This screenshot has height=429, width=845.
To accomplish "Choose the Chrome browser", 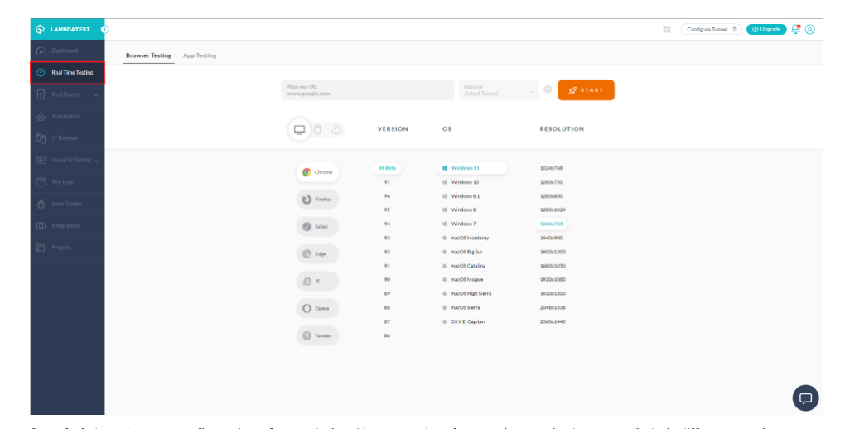I will [318, 172].
